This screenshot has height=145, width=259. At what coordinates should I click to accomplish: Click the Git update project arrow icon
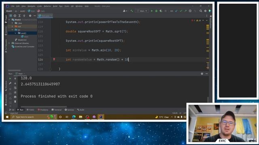coord(176,11)
